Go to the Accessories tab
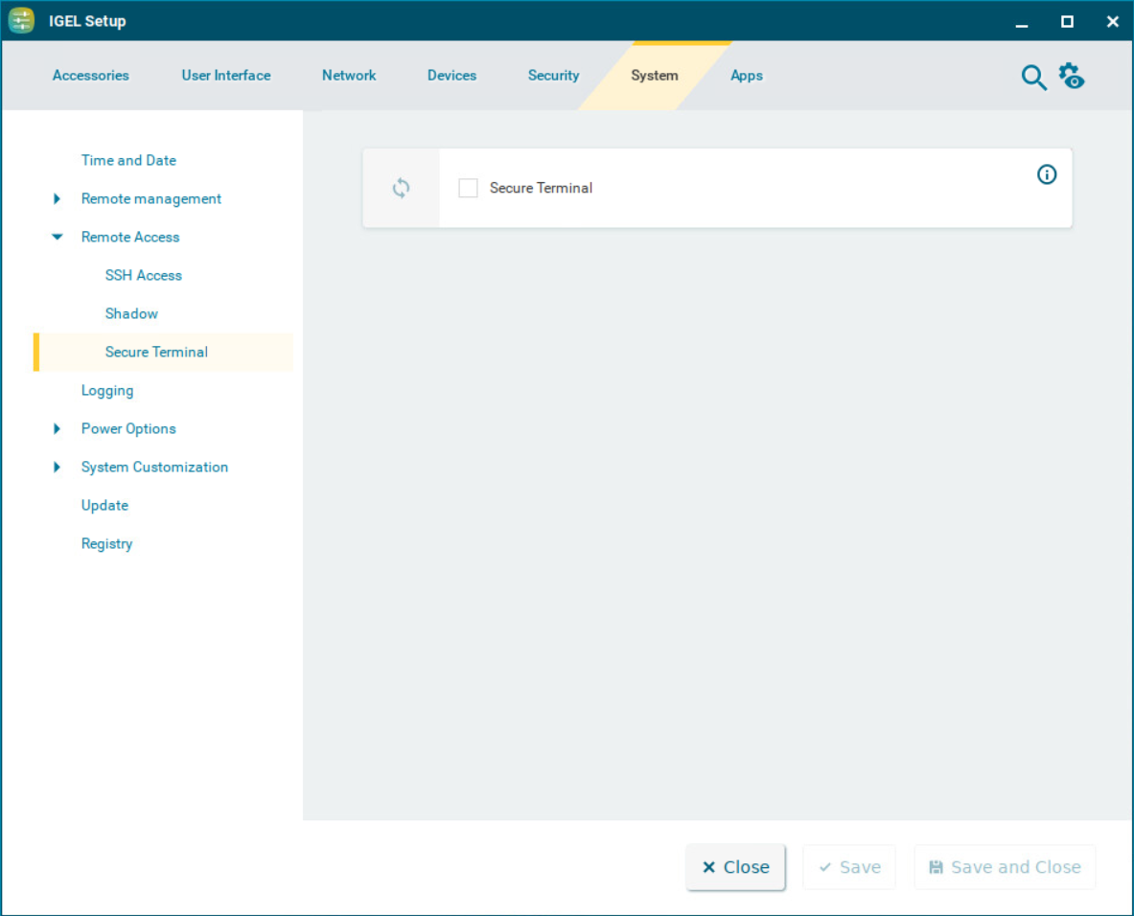Image resolution: width=1134 pixels, height=916 pixels. pyautogui.click(x=90, y=76)
